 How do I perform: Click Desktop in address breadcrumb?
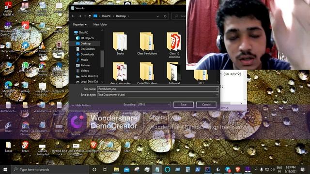(121, 16)
